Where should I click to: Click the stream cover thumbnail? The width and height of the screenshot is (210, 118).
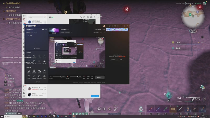(54, 31)
